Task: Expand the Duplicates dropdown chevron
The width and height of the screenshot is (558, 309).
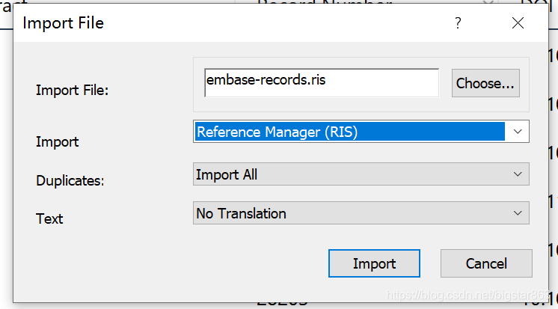Action: pyautogui.click(x=518, y=174)
